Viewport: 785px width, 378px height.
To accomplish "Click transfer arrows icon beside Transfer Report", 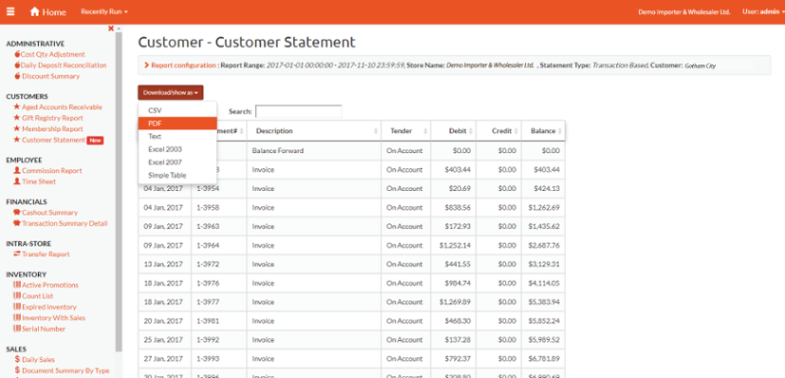I will coord(17,254).
